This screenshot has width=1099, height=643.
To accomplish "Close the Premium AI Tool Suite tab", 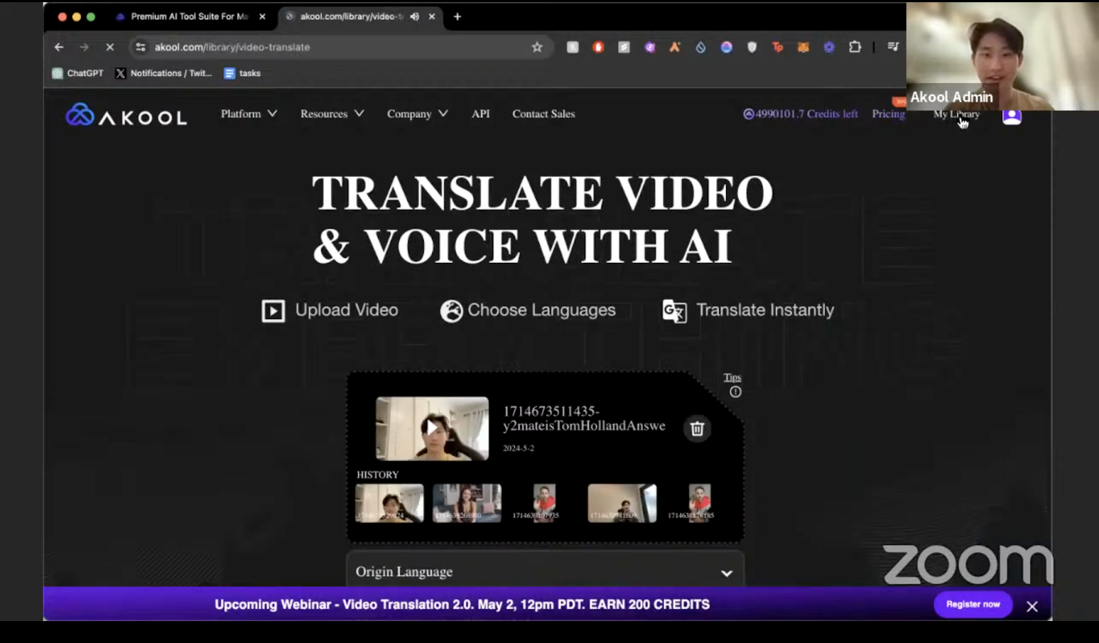I will (262, 16).
